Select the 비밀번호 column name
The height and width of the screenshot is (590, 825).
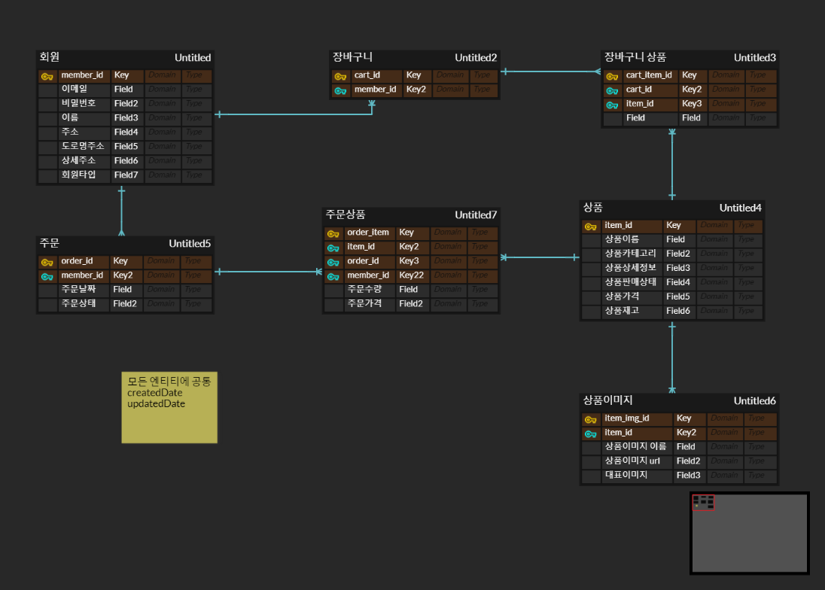78,103
